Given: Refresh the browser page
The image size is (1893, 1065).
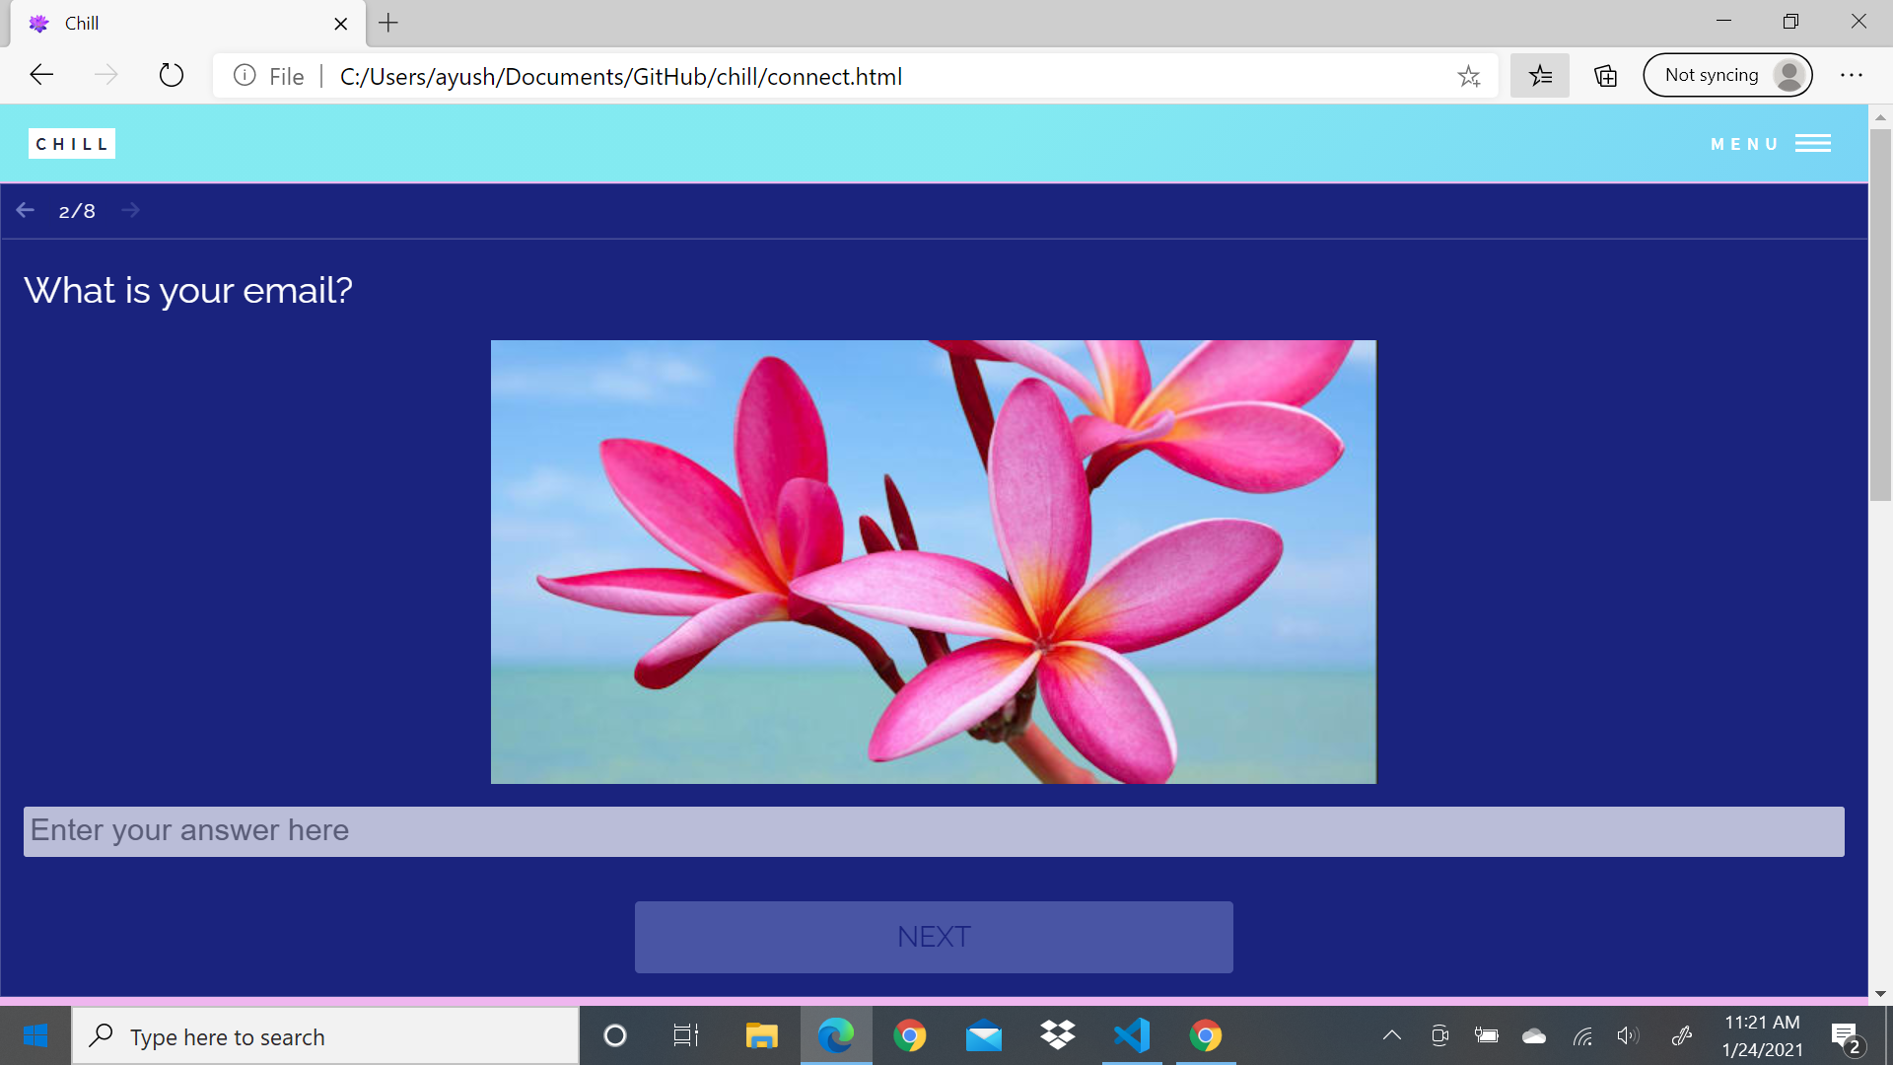Looking at the screenshot, I should (171, 76).
